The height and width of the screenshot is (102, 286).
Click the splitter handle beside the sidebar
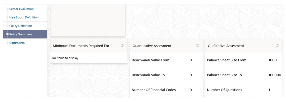[x=48, y=57]
